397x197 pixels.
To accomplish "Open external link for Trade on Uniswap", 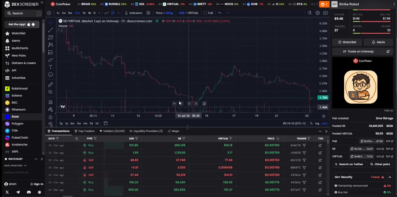I will pos(388,51).
